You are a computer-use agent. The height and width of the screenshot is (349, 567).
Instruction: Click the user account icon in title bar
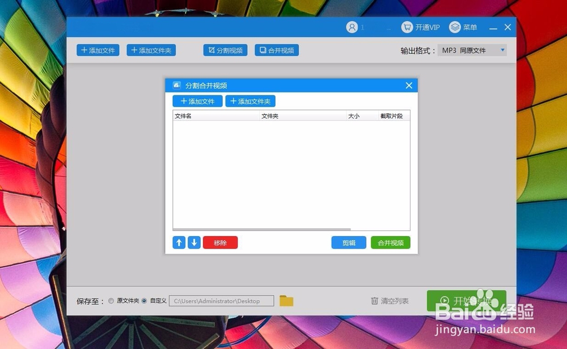pos(352,27)
